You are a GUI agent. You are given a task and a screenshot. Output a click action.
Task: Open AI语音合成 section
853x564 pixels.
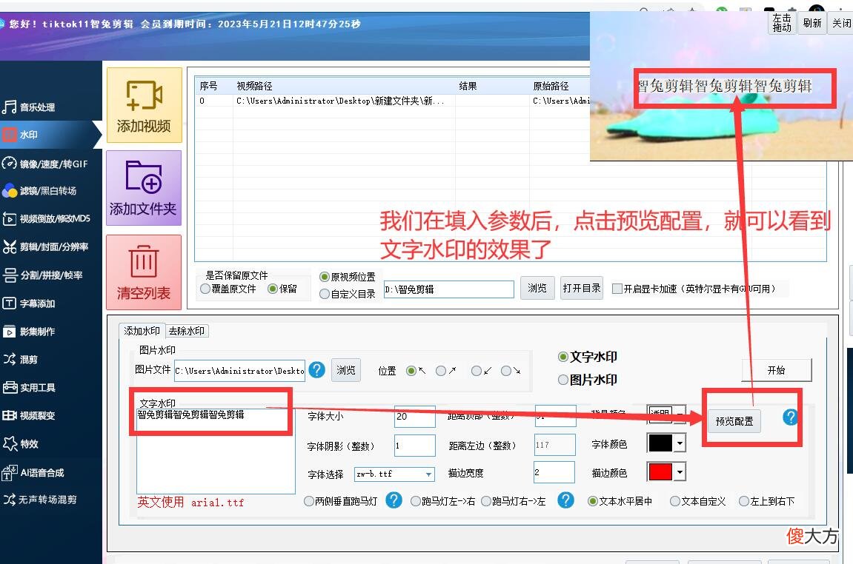33,473
